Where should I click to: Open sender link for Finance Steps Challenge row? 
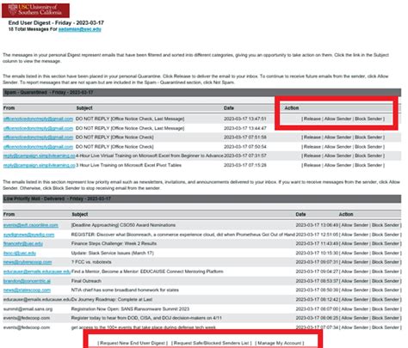point(23,244)
